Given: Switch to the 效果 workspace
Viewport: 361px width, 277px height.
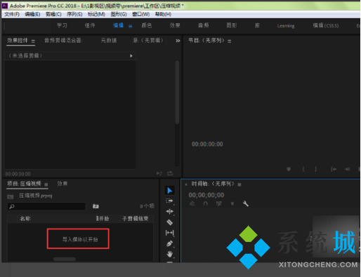Looking at the screenshot, I should point(175,25).
